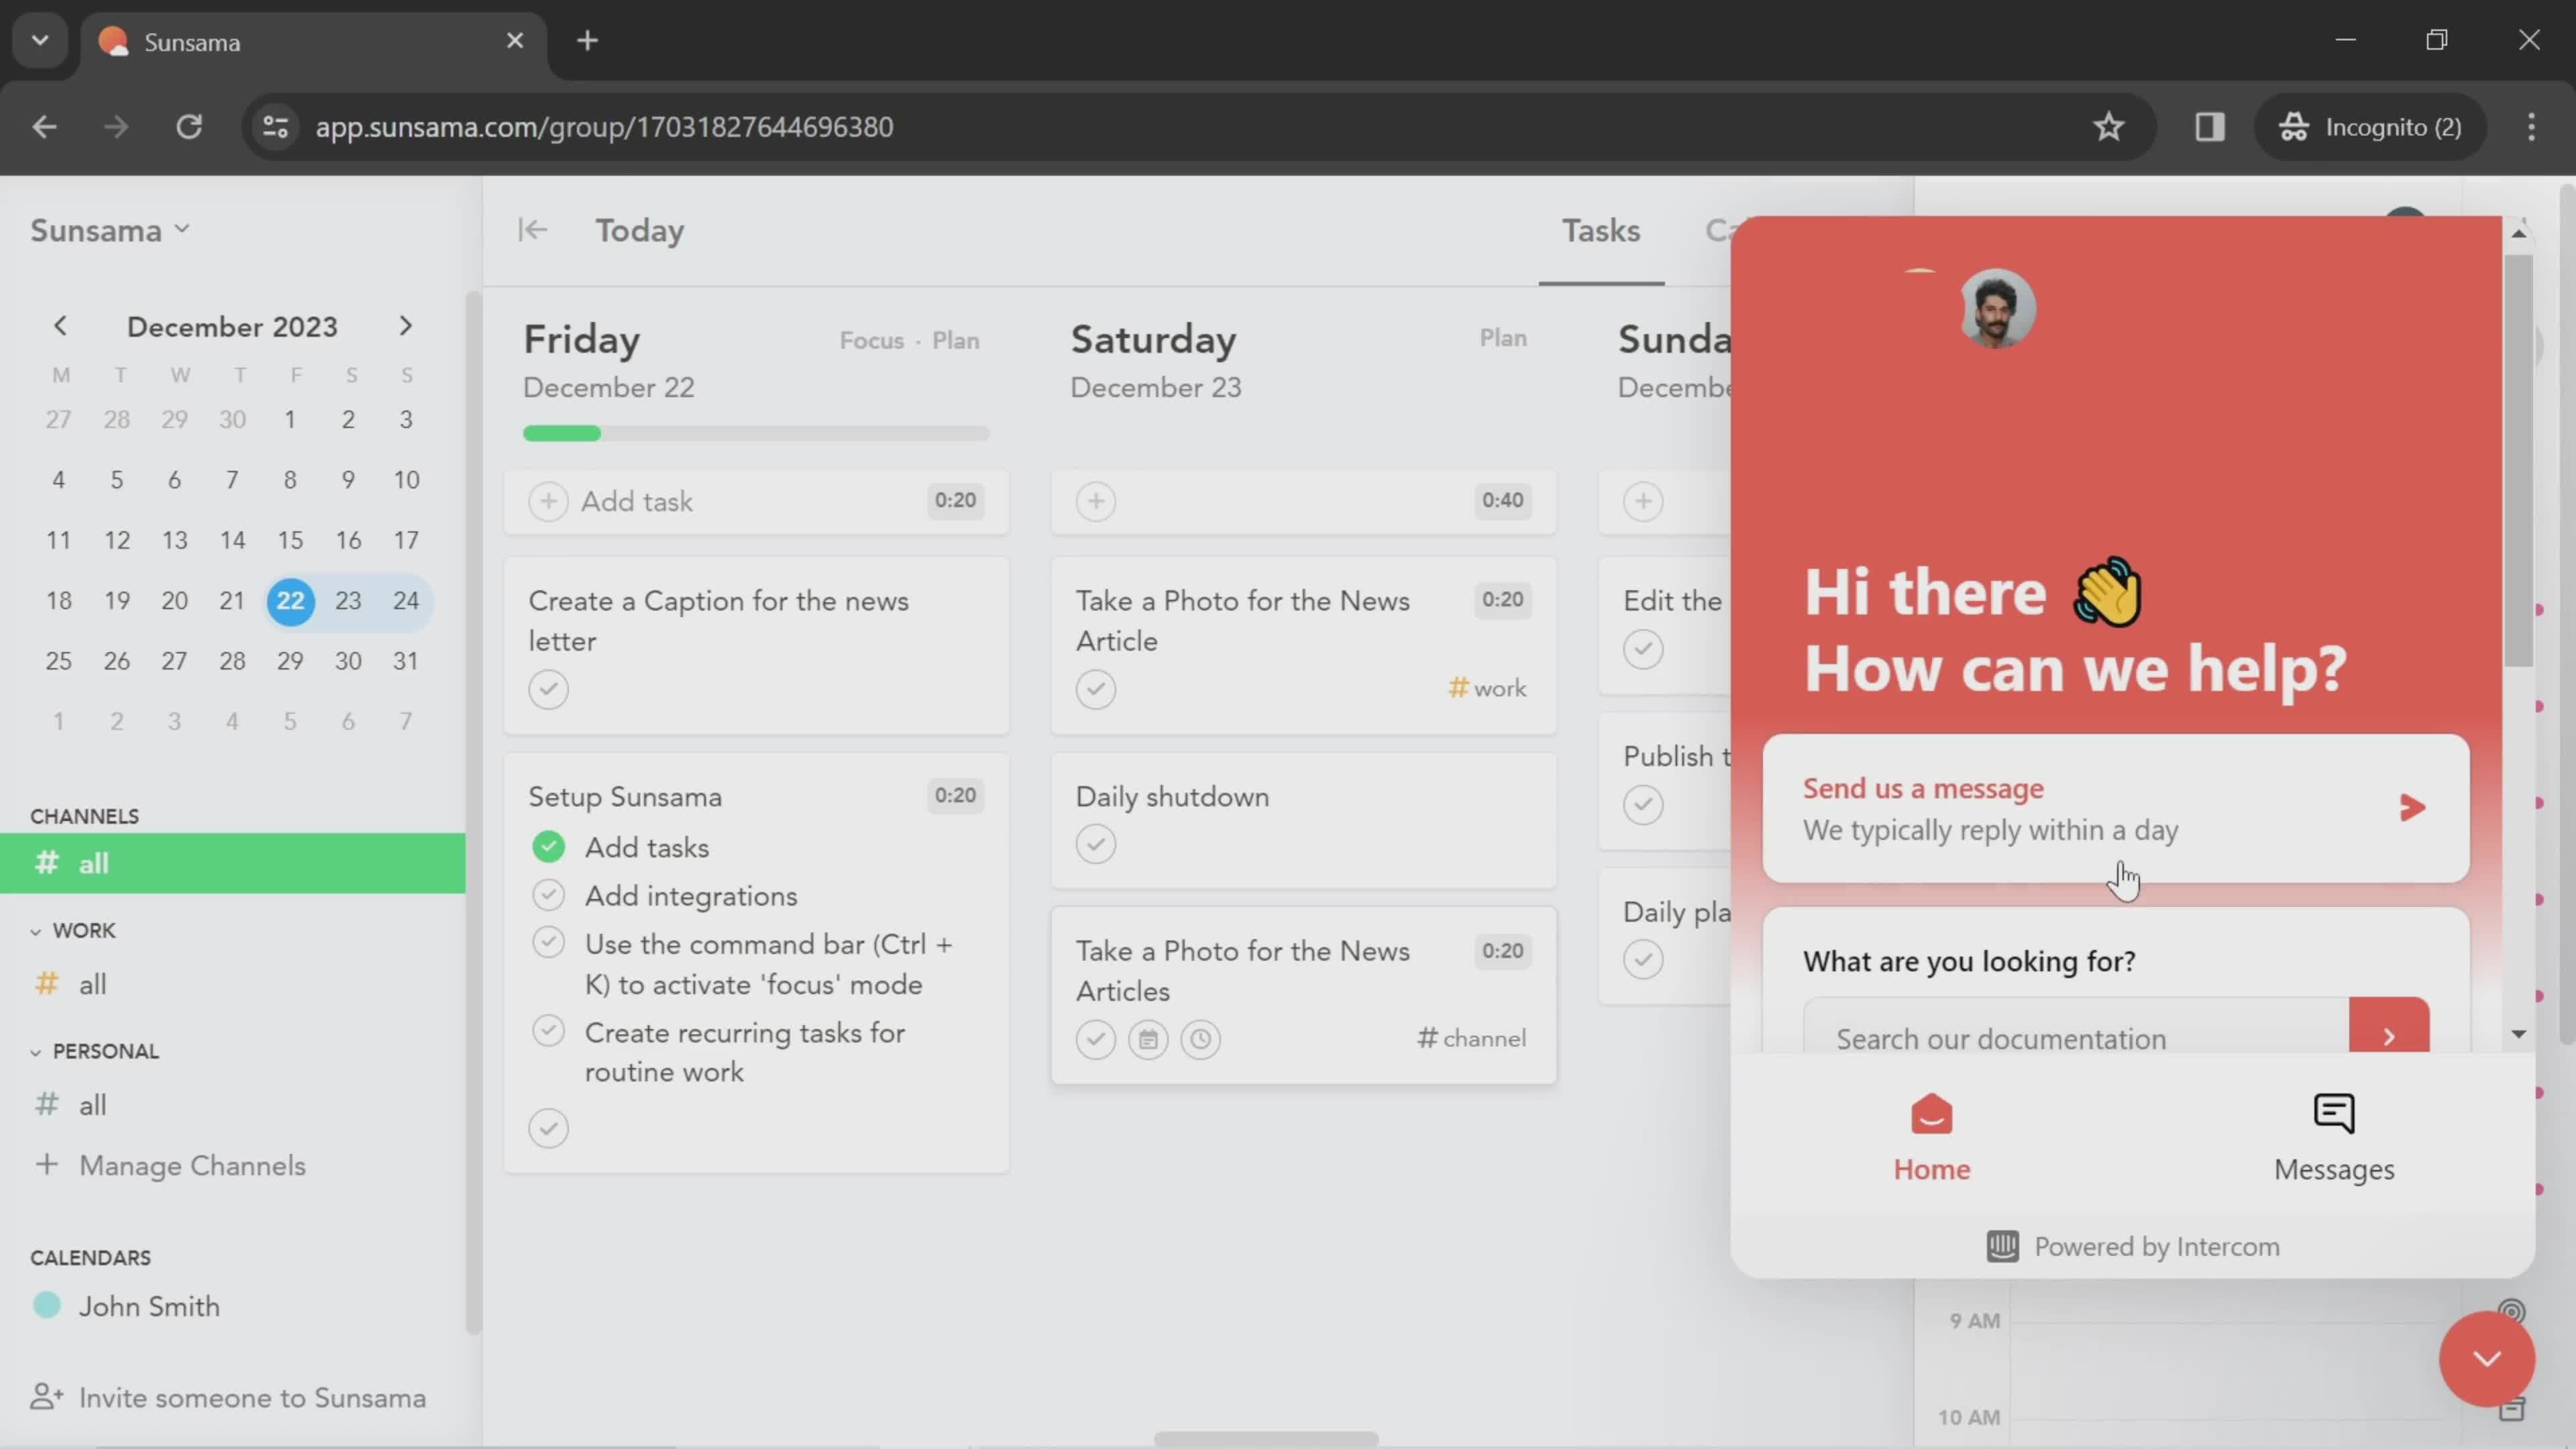Click the calendar forward arrow icon
The height and width of the screenshot is (1449, 2576).
point(405,325)
